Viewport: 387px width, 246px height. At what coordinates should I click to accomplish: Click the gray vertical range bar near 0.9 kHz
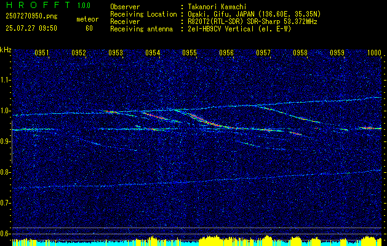coord(12,142)
